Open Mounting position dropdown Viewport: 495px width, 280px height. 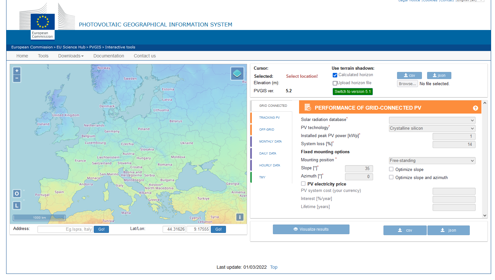click(x=432, y=161)
